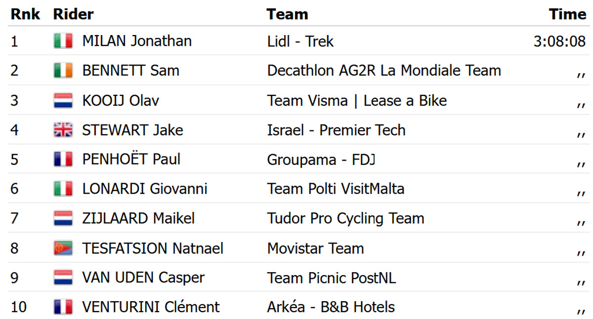
Task: Click the winning time 3:08:08
Action: pyautogui.click(x=559, y=41)
